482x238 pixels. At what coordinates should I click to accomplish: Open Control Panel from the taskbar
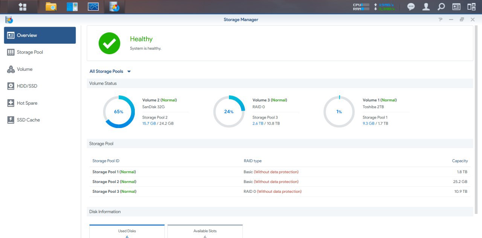coord(72,7)
